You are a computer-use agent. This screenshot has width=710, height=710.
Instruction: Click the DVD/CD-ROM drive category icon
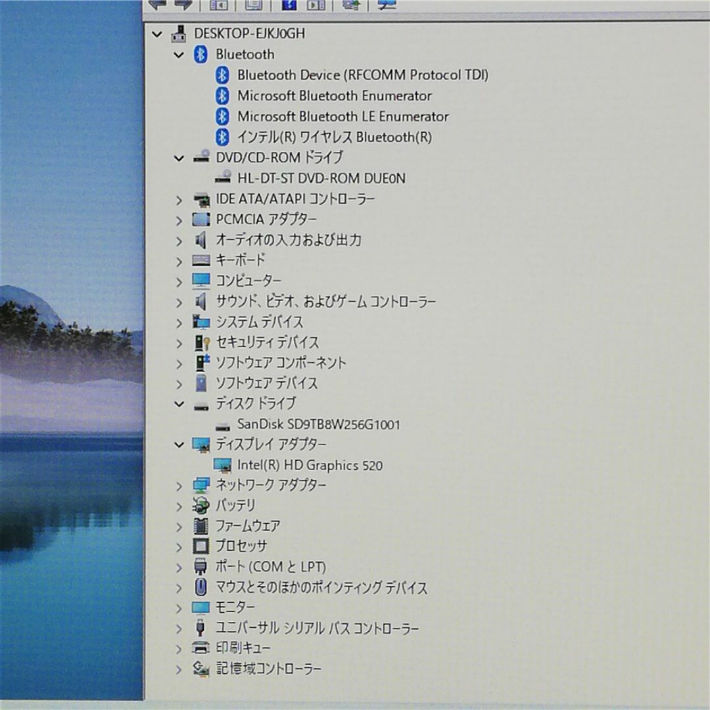click(201, 157)
